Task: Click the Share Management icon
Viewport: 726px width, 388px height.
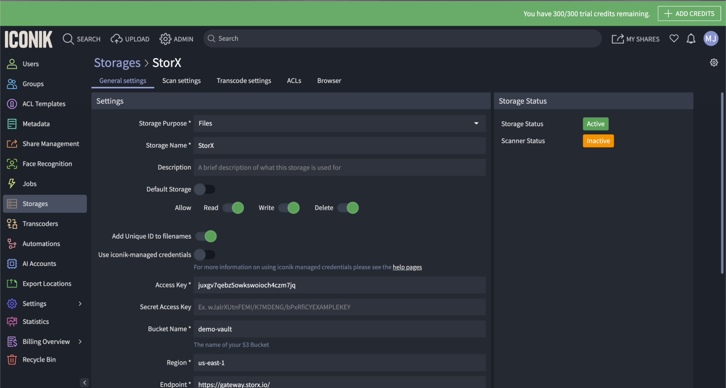Action: [12, 144]
